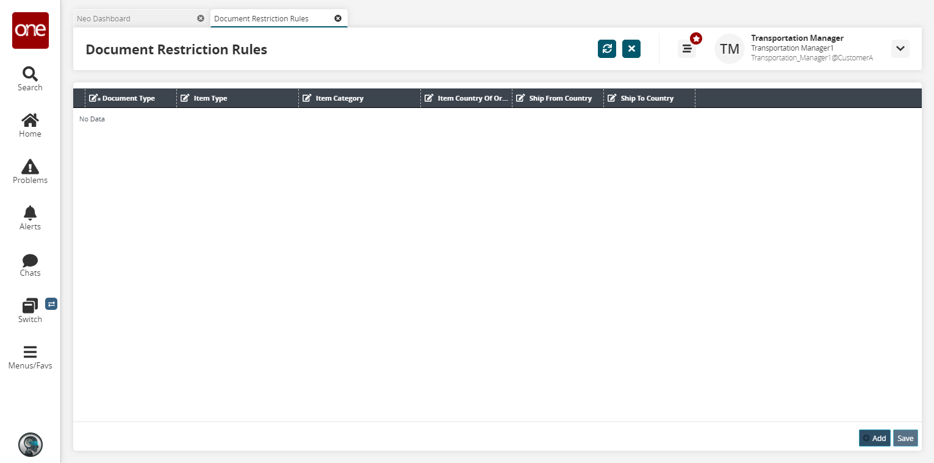Click the blue swap badge beside Switch

pos(51,303)
